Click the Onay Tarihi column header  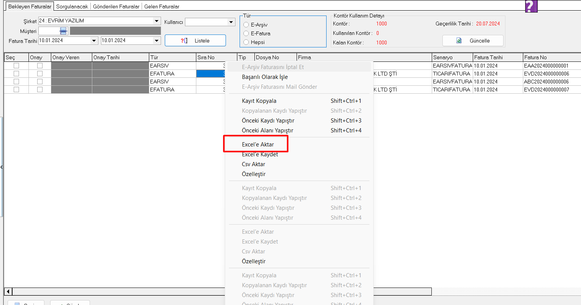[x=120, y=57]
